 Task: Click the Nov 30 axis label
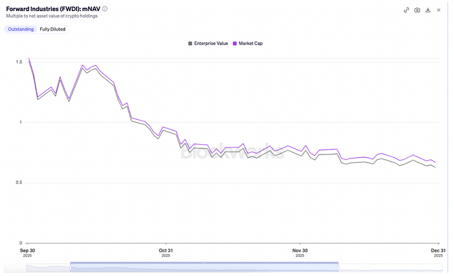point(300,251)
